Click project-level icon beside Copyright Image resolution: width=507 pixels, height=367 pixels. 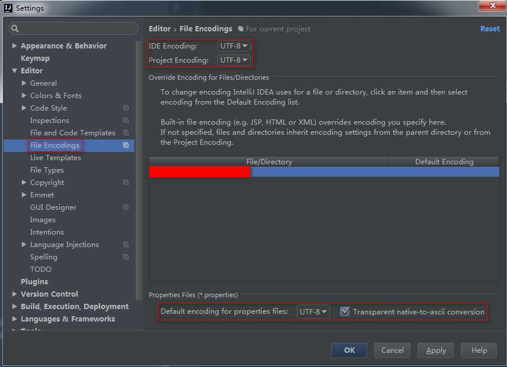[126, 183]
